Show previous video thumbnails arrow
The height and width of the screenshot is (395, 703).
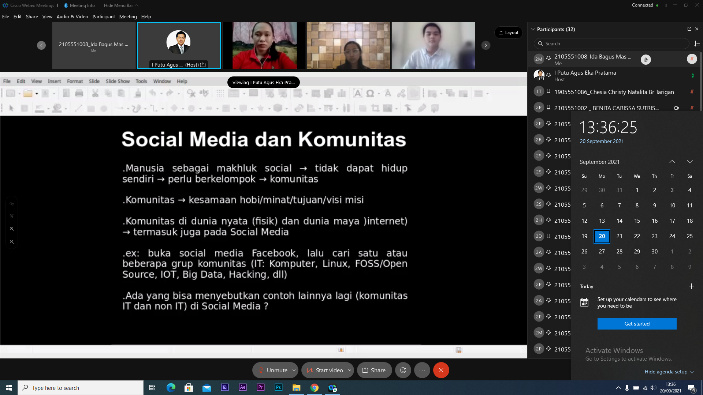click(41, 45)
